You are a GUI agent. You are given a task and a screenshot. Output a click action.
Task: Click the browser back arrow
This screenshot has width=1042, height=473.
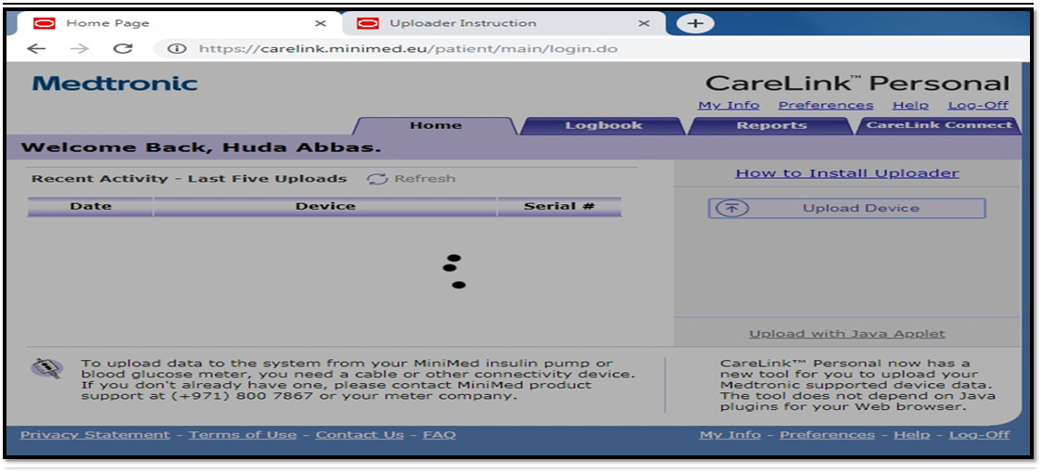(36, 49)
